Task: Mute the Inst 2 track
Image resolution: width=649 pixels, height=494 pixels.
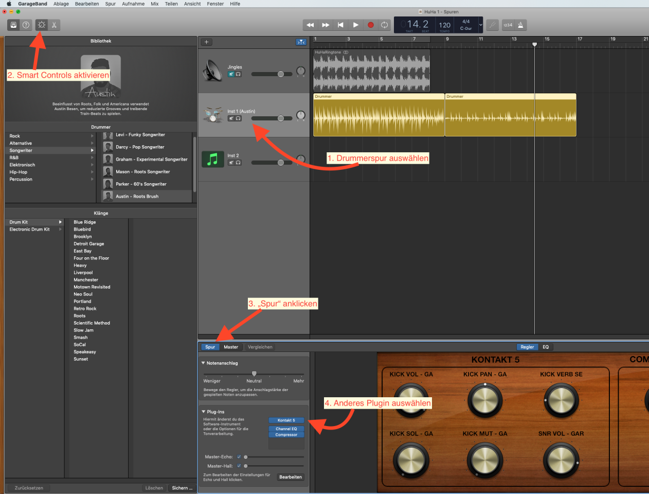Action: click(231, 163)
